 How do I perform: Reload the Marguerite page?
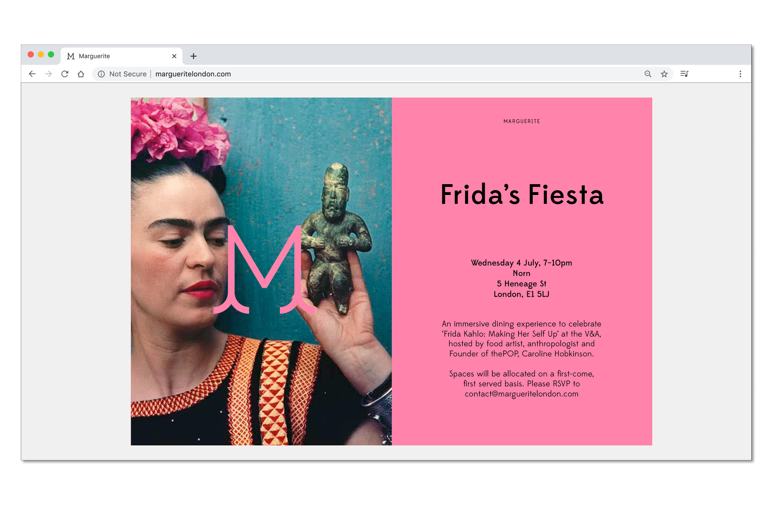65,74
